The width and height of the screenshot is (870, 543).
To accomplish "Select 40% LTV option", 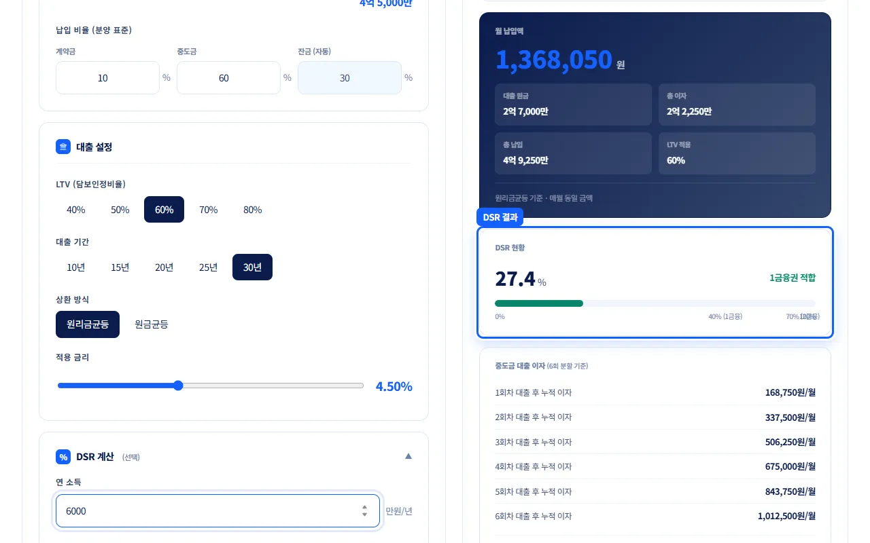I will 76,210.
